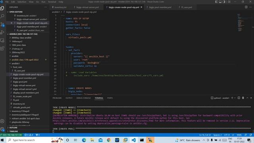Open the Manage gear menu
This screenshot has height=143, width=254.
pos(2,129)
